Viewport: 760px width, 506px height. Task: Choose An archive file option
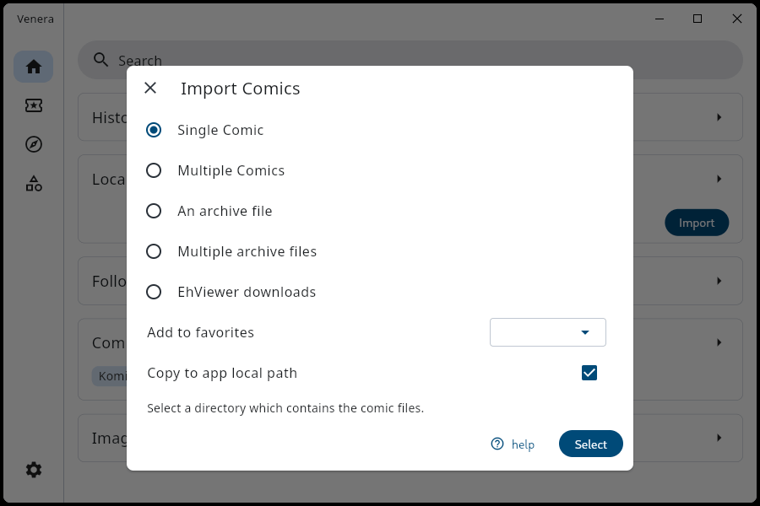(x=154, y=211)
